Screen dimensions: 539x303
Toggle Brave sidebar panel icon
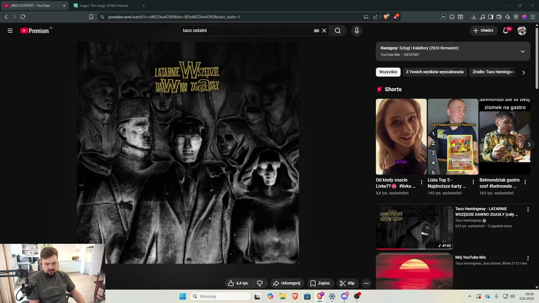[x=491, y=17]
